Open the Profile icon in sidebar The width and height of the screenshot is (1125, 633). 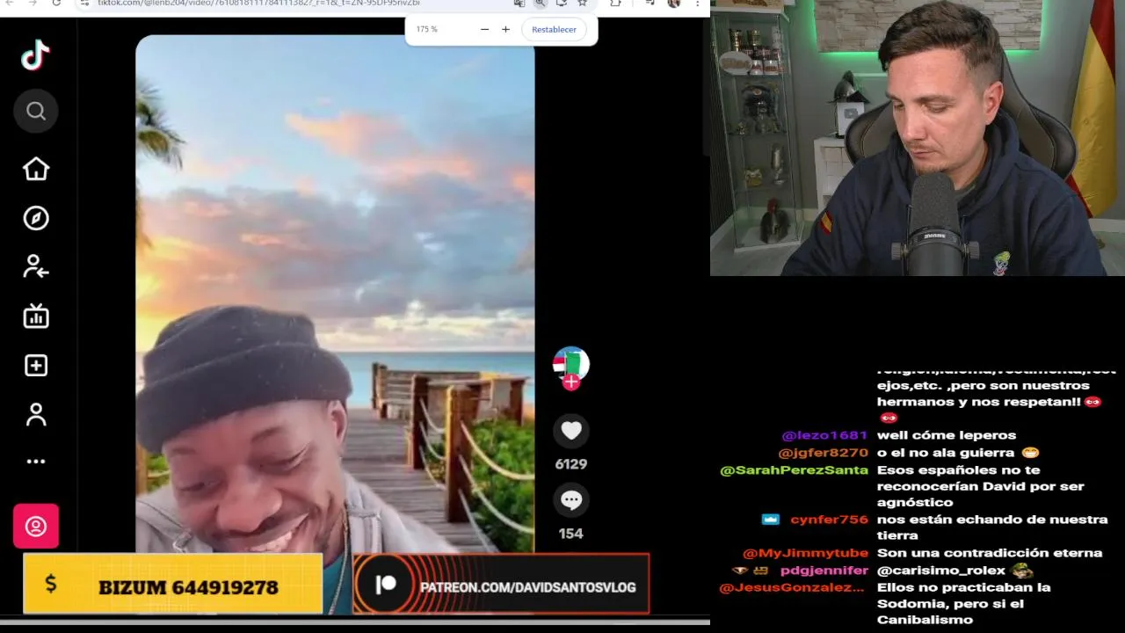click(x=36, y=414)
